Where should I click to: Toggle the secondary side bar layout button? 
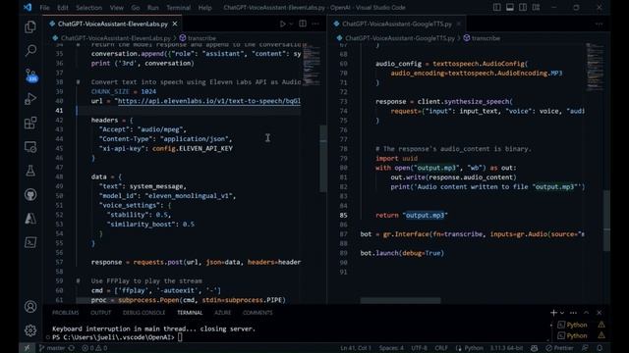(523, 7)
